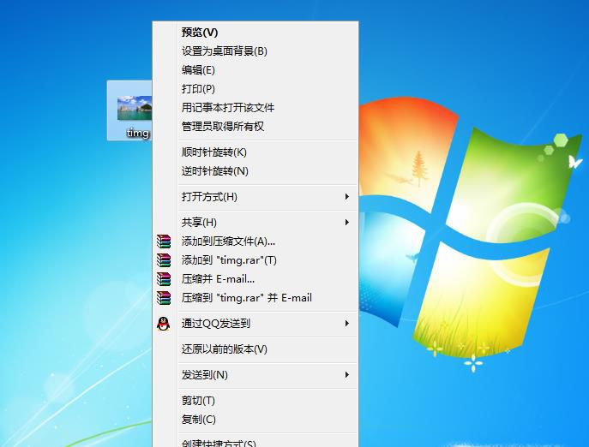Choose 管理员取得所有权 entry
The image size is (589, 447).
[x=255, y=126]
